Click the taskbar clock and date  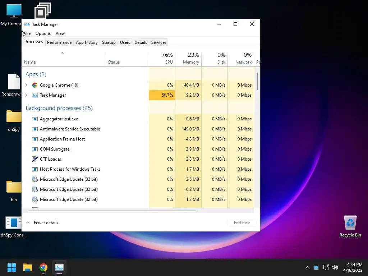tap(353, 267)
